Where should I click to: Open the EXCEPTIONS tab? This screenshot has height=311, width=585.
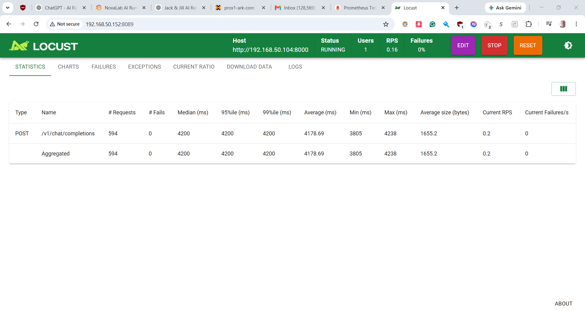(144, 67)
